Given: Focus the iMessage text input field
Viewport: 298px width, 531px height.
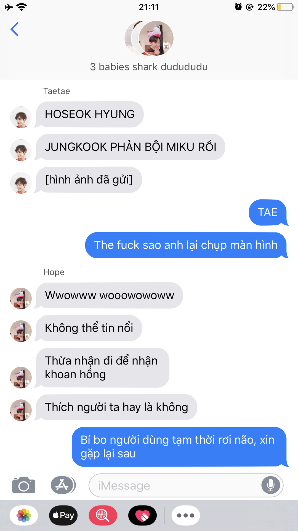Looking at the screenshot, I should click(x=186, y=485).
